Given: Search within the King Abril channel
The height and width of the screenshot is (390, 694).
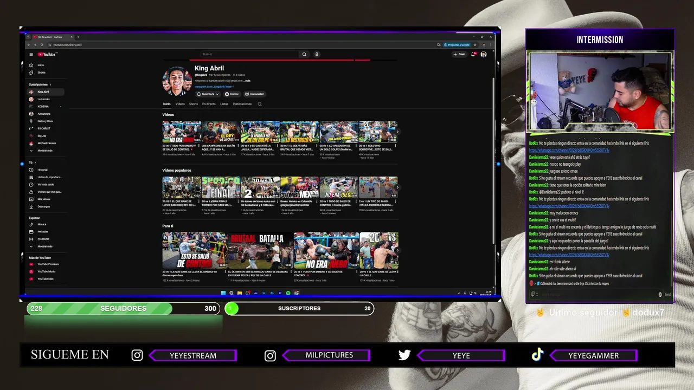Looking at the screenshot, I should (260, 104).
